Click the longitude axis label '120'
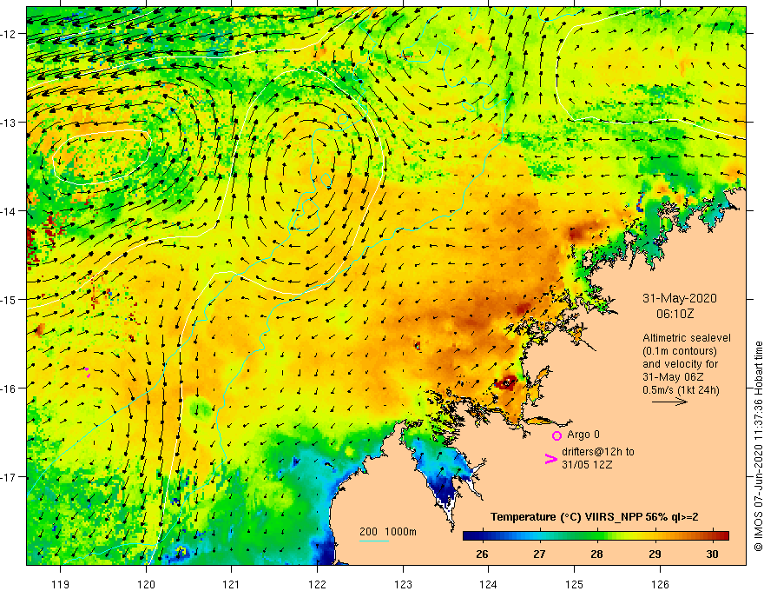 point(146,584)
